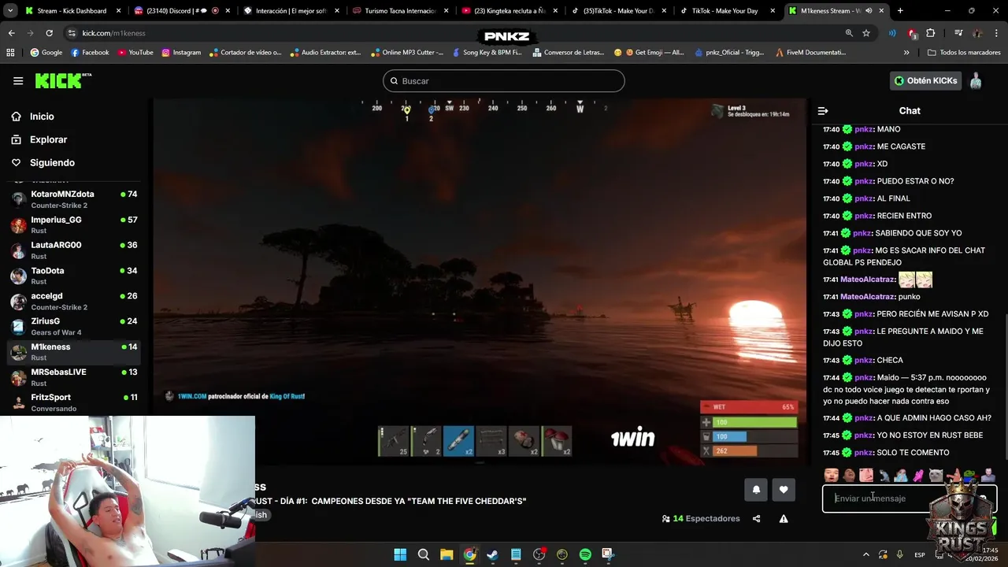Open Windows Start menu
This screenshot has height=567, width=1008.
pos(400,554)
